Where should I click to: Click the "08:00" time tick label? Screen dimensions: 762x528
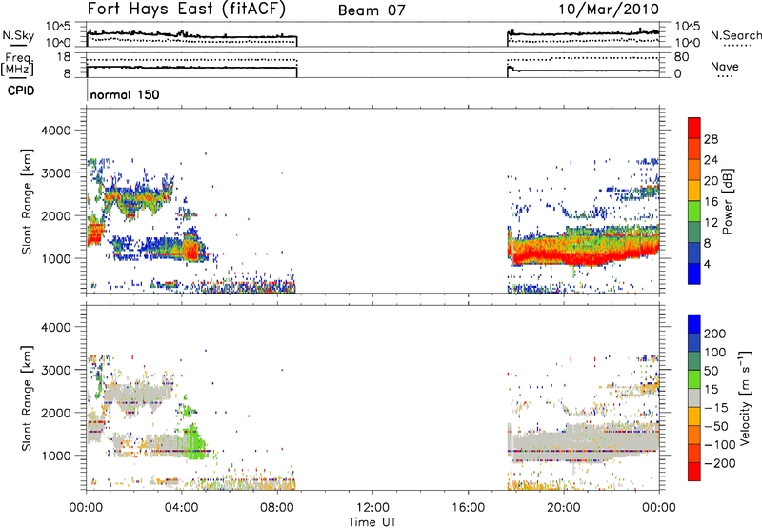point(276,508)
